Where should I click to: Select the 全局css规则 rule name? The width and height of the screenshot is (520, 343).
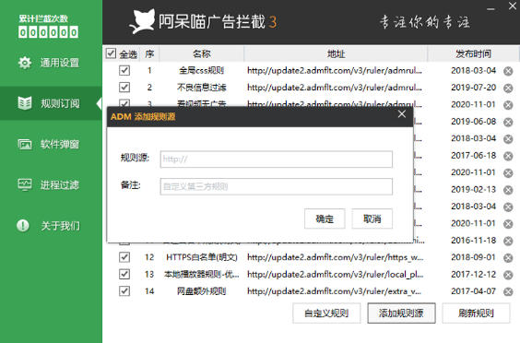pyautogui.click(x=202, y=70)
